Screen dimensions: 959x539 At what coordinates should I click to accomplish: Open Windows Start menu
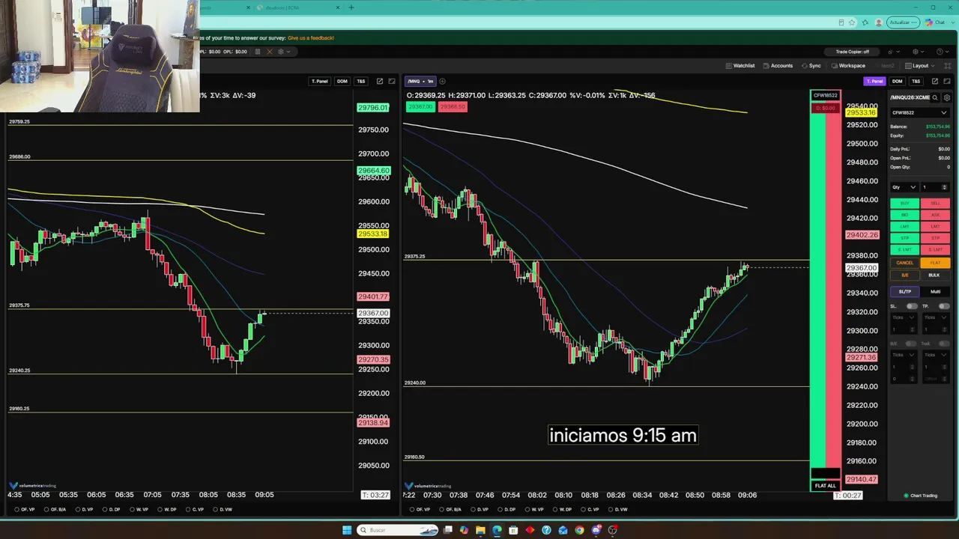click(x=347, y=530)
